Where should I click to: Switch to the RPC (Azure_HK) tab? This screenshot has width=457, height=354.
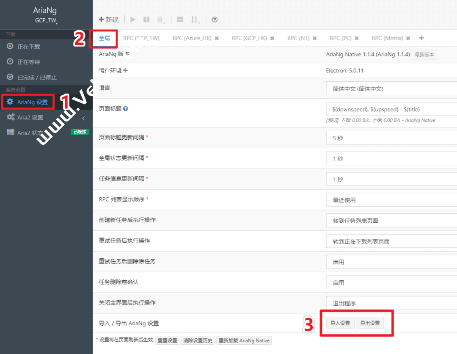coord(192,38)
